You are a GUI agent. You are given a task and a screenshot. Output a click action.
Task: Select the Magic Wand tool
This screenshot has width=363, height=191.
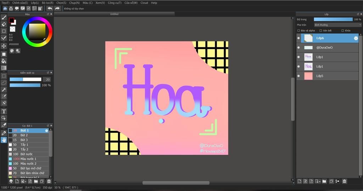pyautogui.click(x=4, y=89)
